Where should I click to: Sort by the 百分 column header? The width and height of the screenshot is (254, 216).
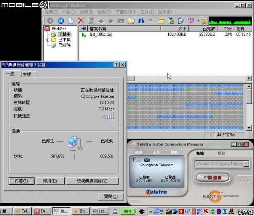click(x=226, y=29)
